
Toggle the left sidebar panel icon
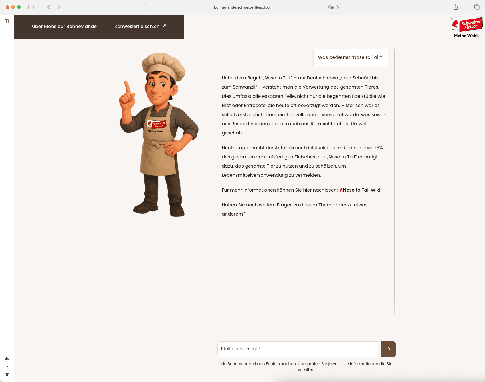[7, 21]
